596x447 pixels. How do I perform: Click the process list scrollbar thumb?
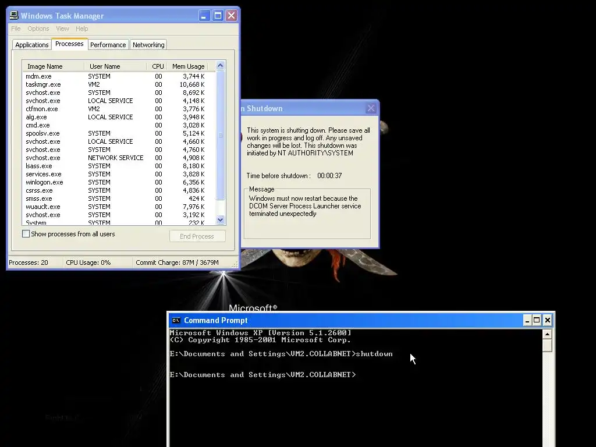tap(220, 135)
